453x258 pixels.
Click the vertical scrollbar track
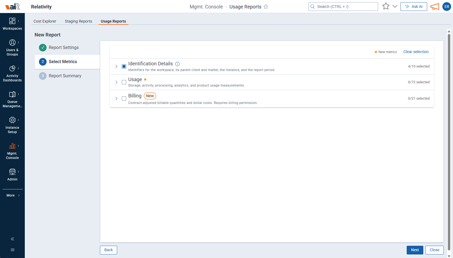[449, 143]
